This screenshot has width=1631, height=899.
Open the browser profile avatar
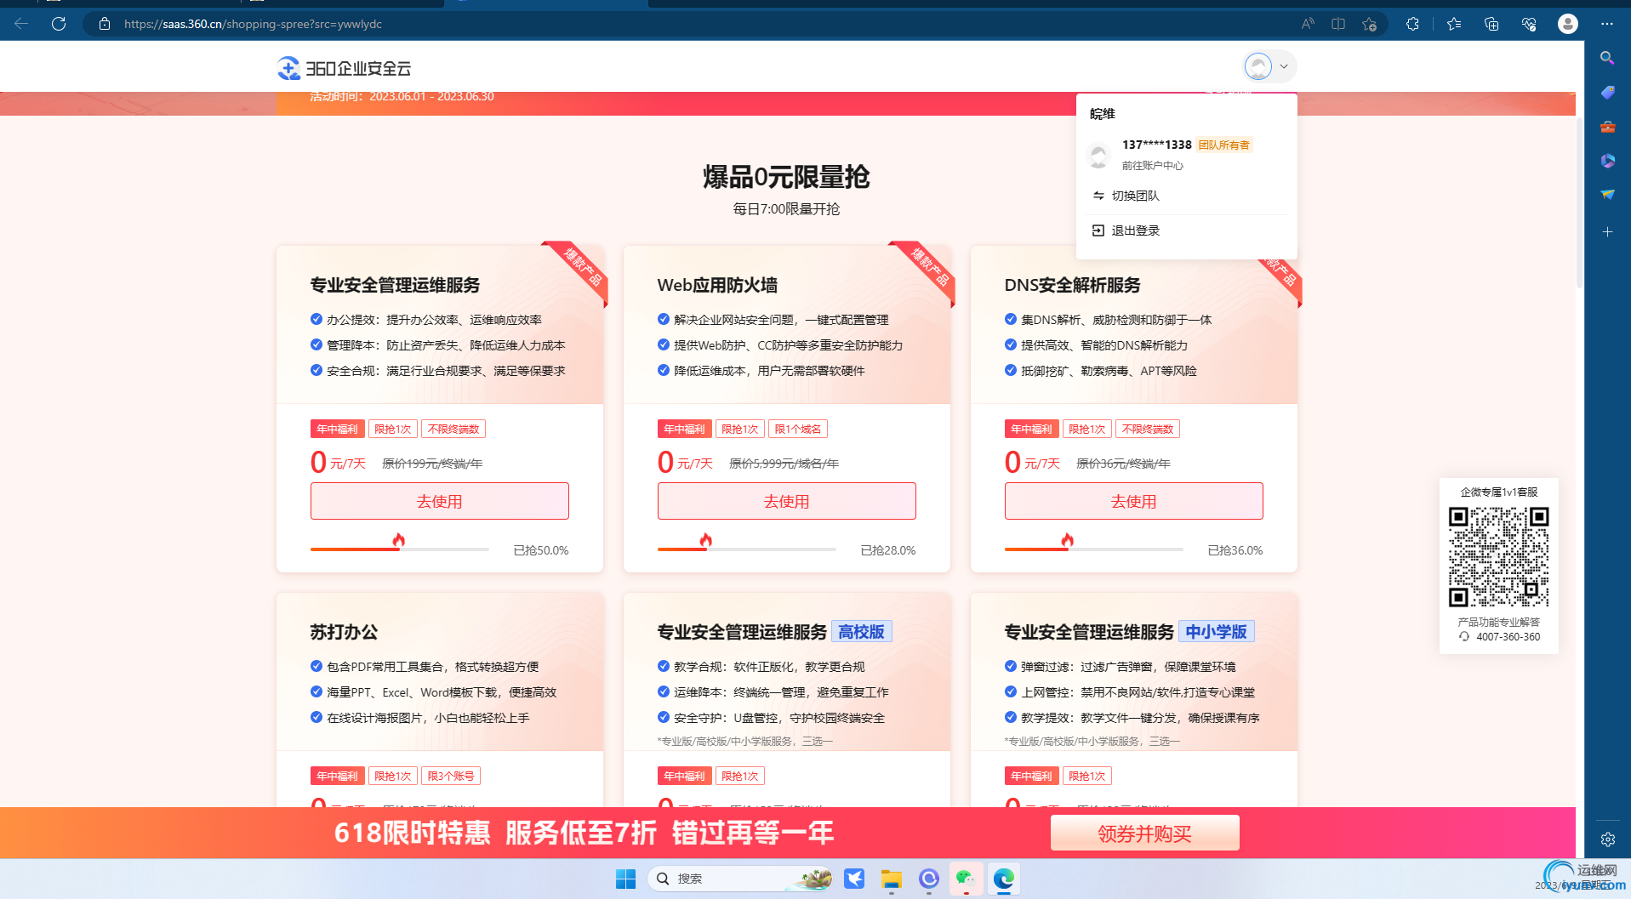tap(1568, 24)
